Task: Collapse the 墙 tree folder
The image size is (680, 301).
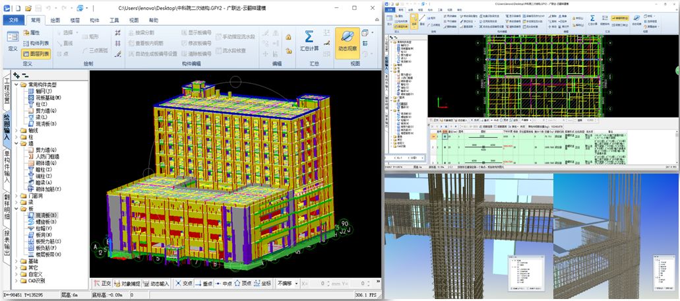Action: click(x=16, y=143)
